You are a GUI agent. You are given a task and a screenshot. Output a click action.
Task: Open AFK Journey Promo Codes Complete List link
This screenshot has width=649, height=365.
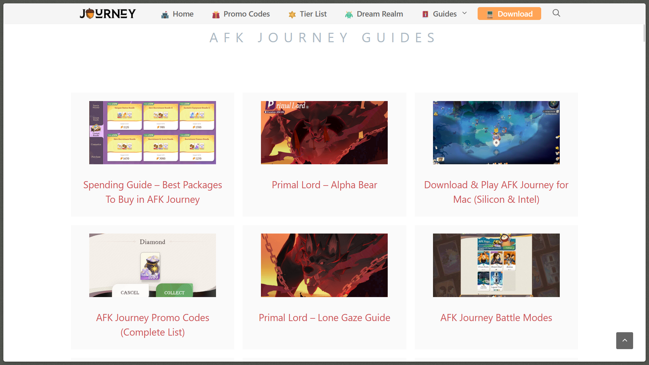click(152, 325)
